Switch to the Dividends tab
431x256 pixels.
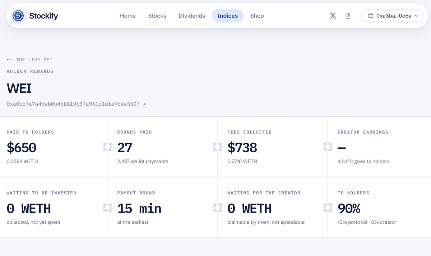(x=192, y=16)
